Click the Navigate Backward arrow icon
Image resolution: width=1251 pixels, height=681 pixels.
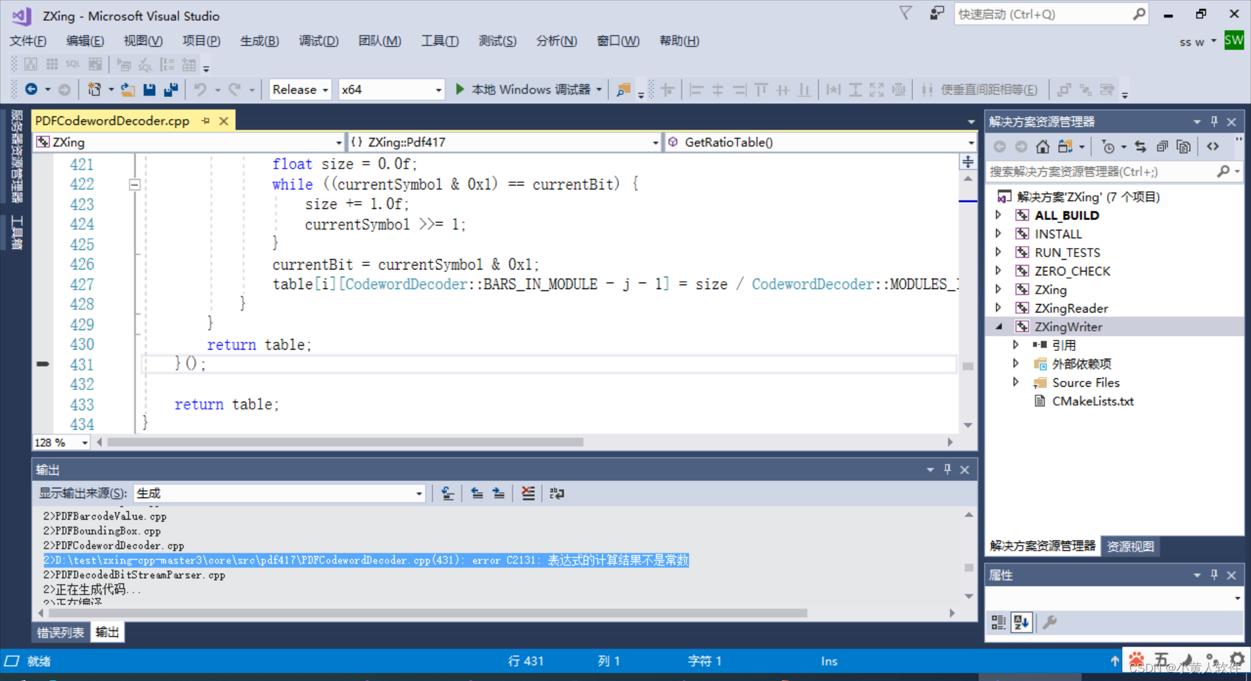(31, 89)
